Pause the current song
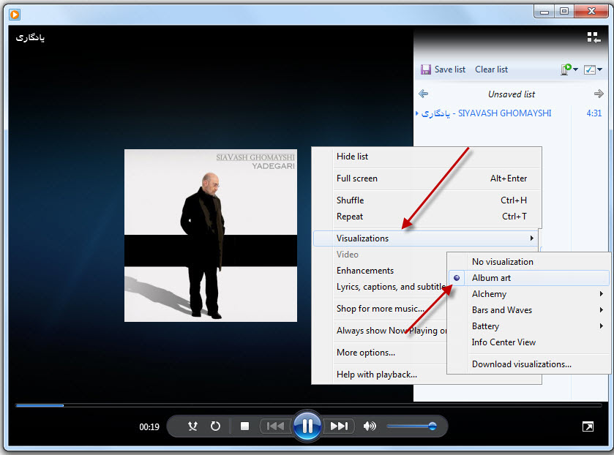The width and height of the screenshot is (614, 455). click(x=307, y=426)
